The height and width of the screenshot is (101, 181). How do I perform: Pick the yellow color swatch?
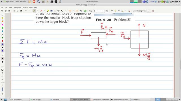click(3, 18)
